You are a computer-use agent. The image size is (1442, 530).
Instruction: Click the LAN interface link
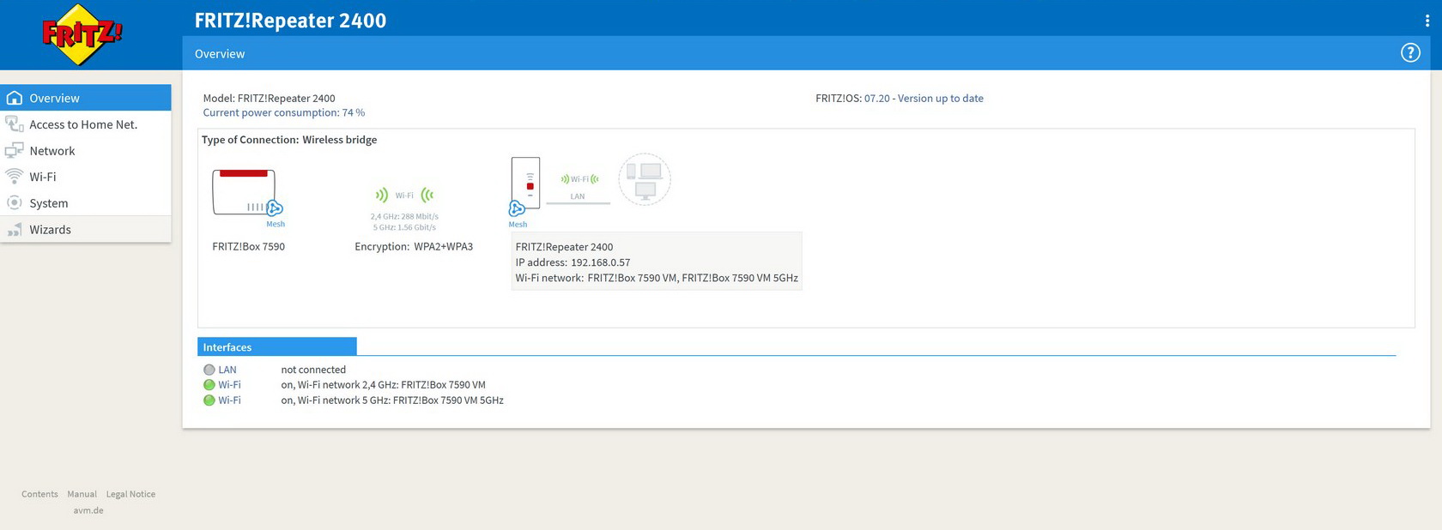pos(227,370)
